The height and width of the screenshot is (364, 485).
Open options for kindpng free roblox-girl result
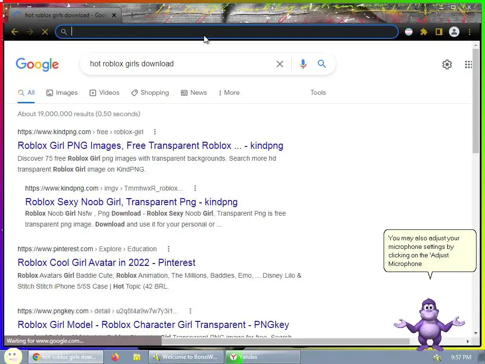click(x=155, y=132)
